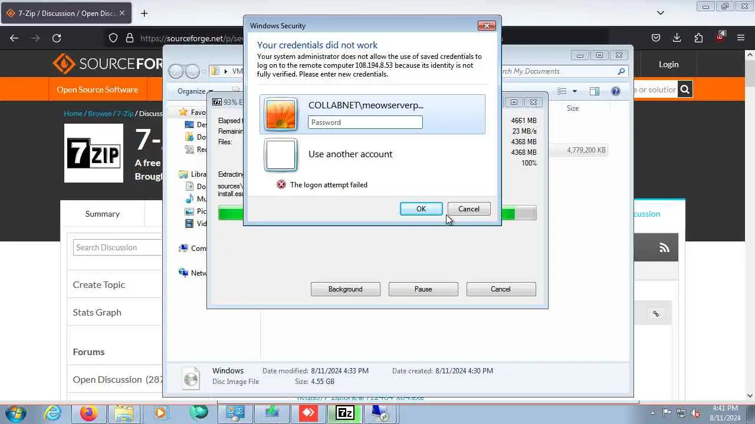Cancel the 7-Zip extraction
The width and height of the screenshot is (755, 424).
501,289
